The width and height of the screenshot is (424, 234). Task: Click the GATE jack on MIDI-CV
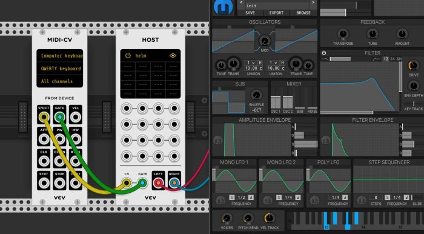coord(59,118)
